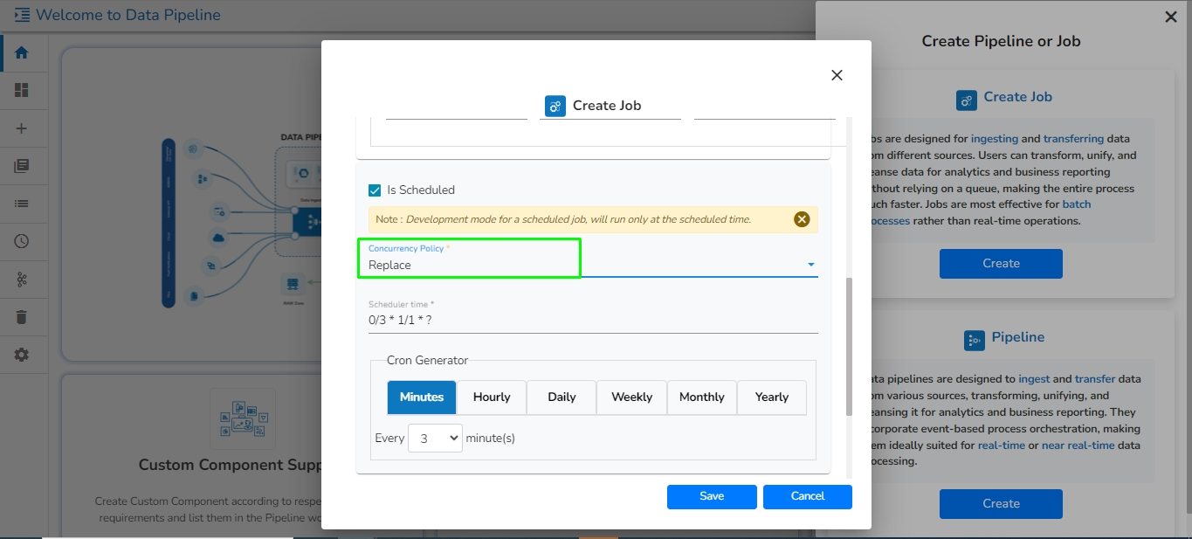The image size is (1192, 539).
Task: Click the Scheduler time input field
Action: click(592, 320)
